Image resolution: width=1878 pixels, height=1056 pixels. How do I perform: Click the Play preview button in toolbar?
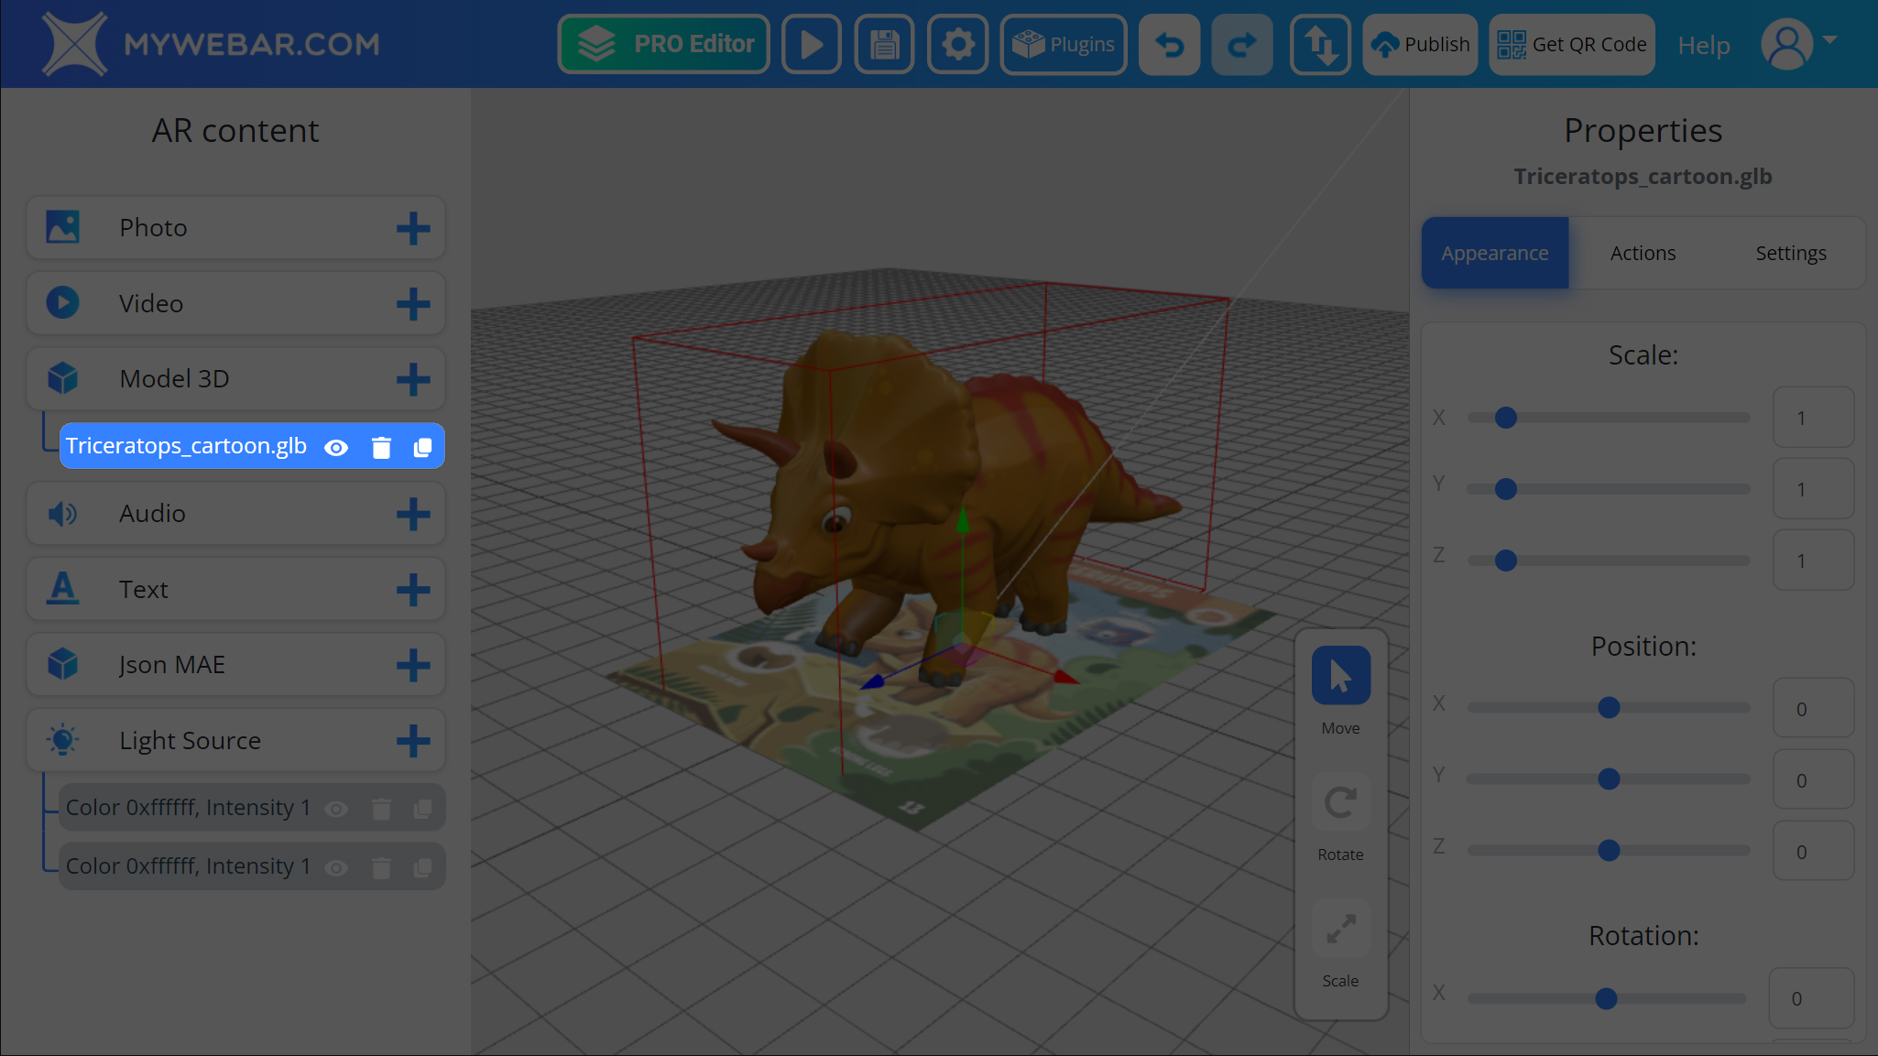point(811,44)
